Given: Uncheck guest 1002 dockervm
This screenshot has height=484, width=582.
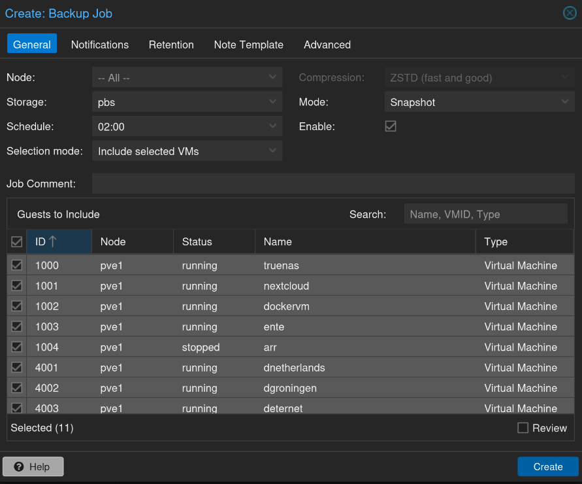Looking at the screenshot, I should [17, 305].
